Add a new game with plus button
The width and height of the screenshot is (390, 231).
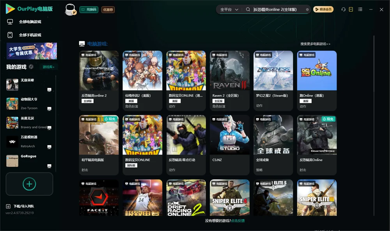(x=29, y=184)
